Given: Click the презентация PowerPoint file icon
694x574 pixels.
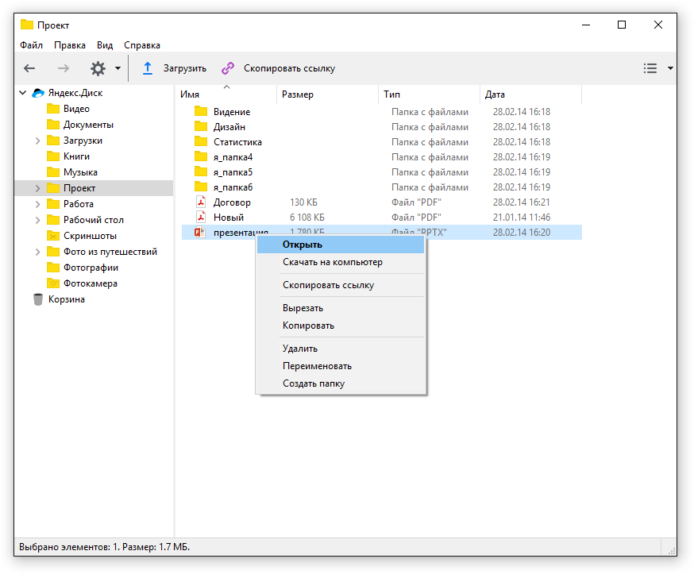Looking at the screenshot, I should [x=200, y=233].
